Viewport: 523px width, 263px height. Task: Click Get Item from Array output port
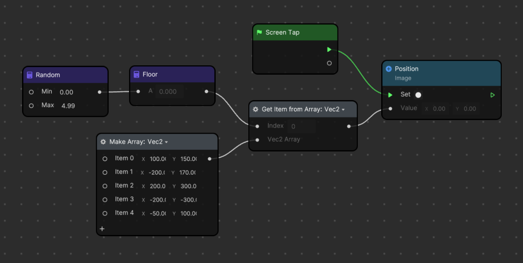point(349,126)
